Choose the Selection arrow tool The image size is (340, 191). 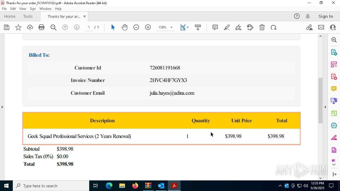pos(113,27)
